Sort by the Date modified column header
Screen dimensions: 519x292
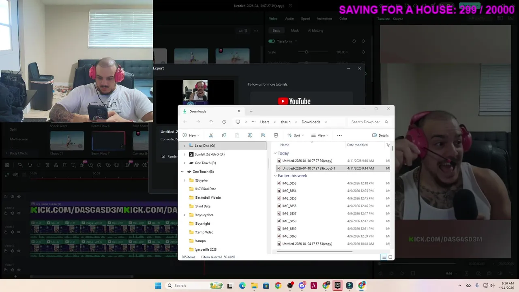pyautogui.click(x=357, y=145)
